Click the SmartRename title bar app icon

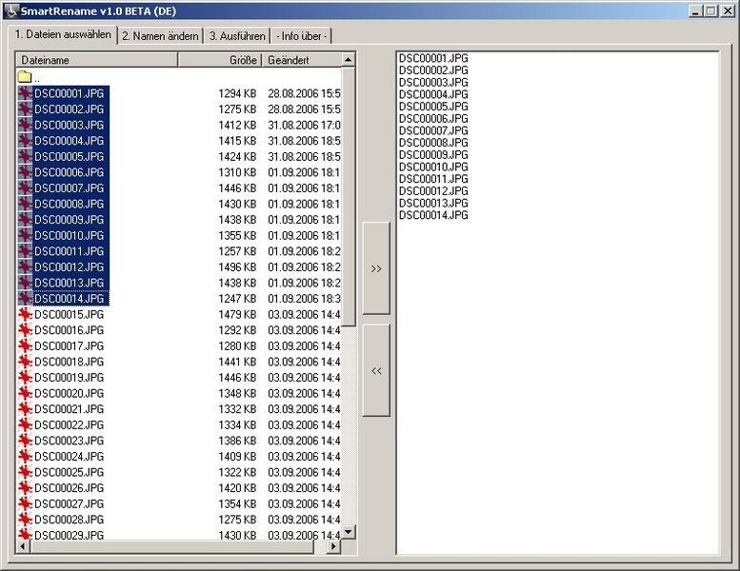(x=11, y=10)
